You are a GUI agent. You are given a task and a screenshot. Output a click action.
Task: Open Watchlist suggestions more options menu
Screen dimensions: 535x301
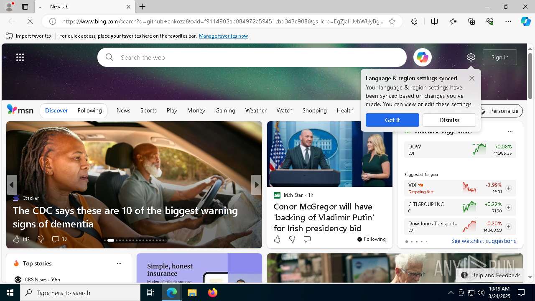pos(510,131)
